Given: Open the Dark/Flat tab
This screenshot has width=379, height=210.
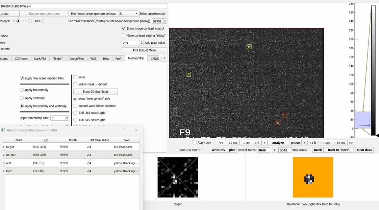Looking at the screenshot, I should click(x=40, y=58).
